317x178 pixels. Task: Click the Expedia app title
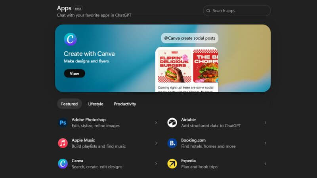pyautogui.click(x=189, y=161)
